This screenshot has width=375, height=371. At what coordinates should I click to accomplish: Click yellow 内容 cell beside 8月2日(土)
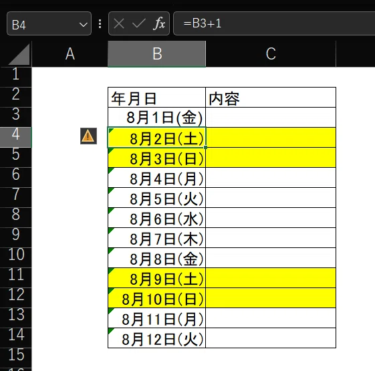[x=271, y=138]
